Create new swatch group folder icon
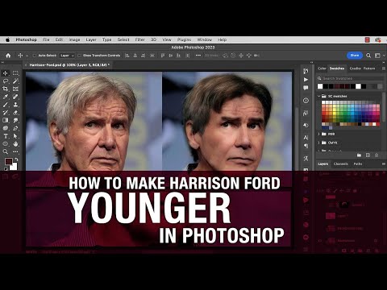This screenshot has height=290, width=387. coord(359,155)
